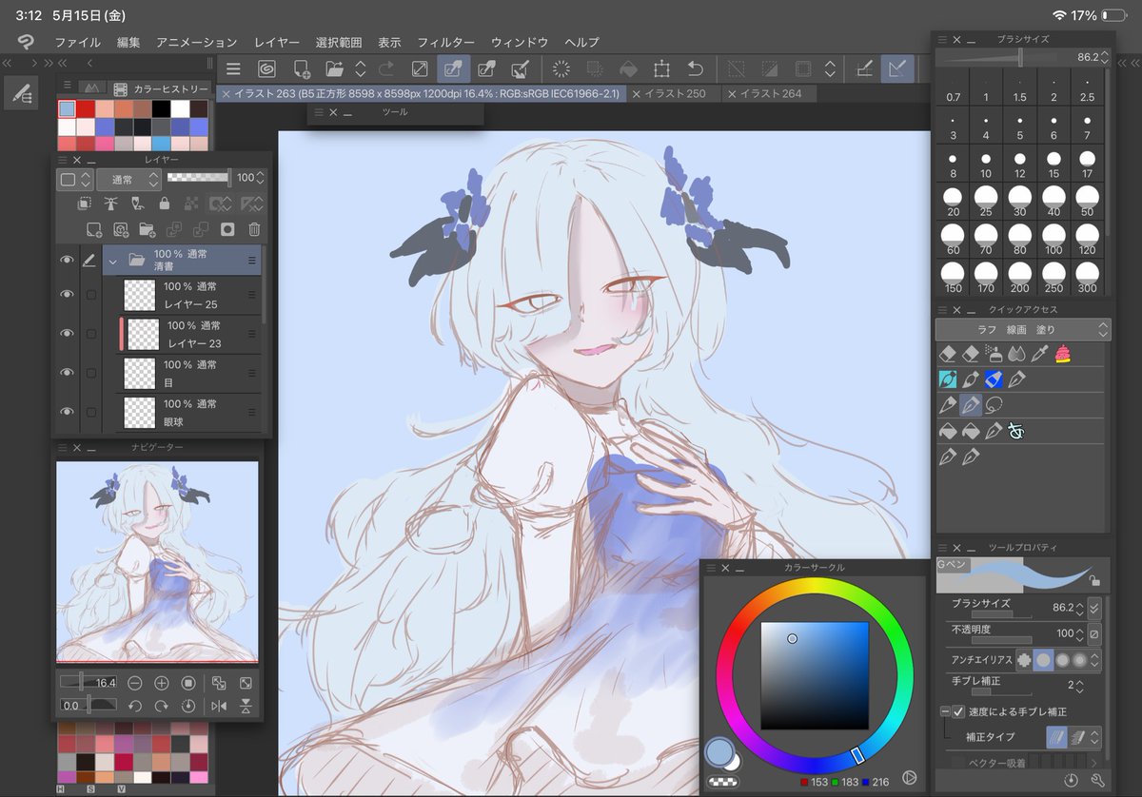Screen dimensions: 1142x797
Task: Zoom out with minus icon in Navigator
Action: (x=135, y=683)
